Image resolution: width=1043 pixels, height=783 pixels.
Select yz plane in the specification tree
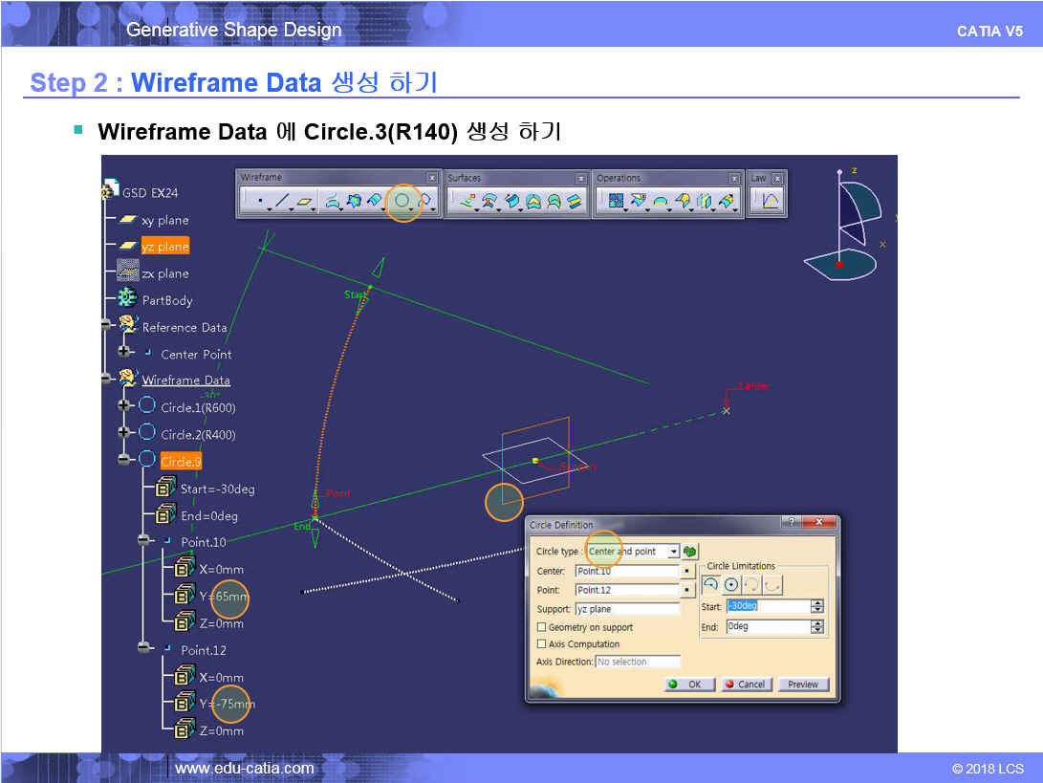(164, 247)
